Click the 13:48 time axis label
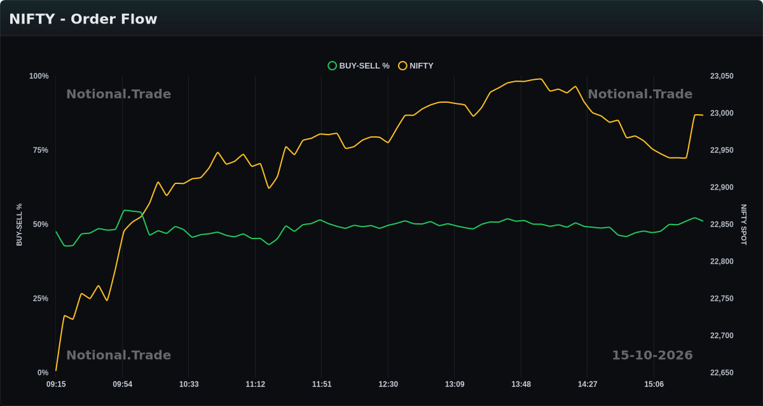The image size is (763, 406). tap(521, 384)
